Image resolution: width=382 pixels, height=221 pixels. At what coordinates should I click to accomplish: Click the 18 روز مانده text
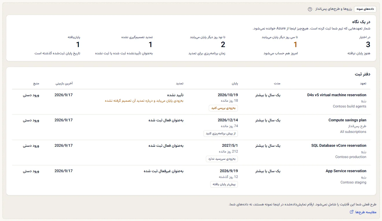230,101
